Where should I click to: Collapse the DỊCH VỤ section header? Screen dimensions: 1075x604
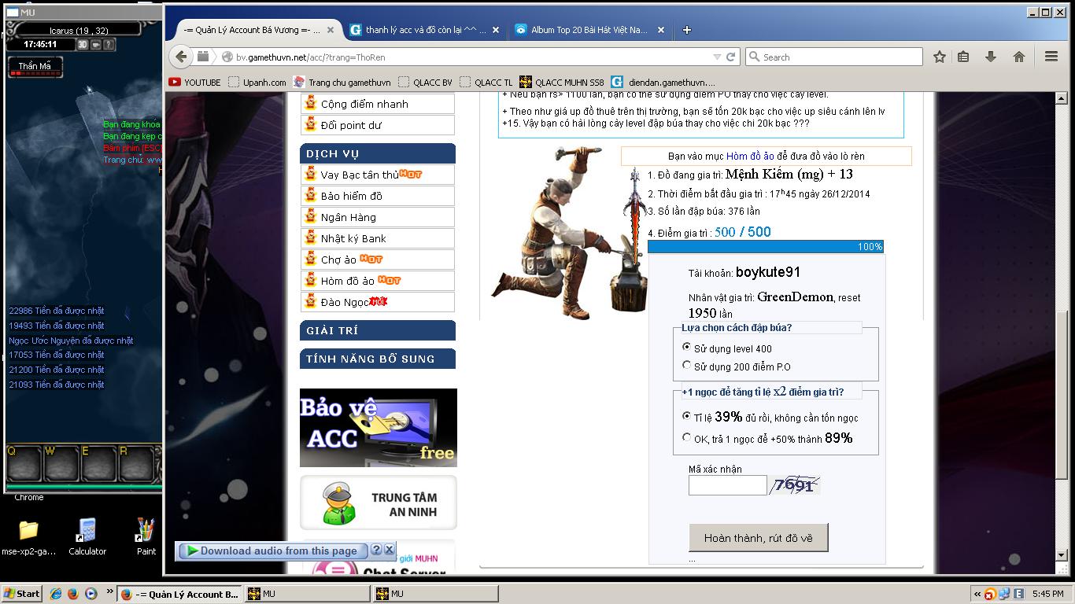(x=378, y=153)
